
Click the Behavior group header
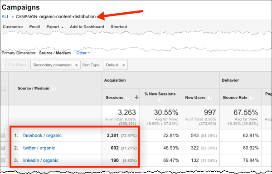pos(230,80)
